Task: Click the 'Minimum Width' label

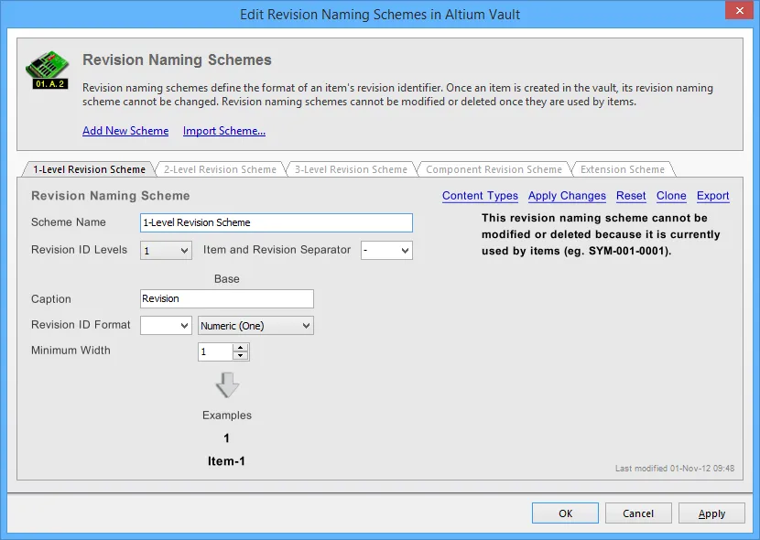Action: (71, 351)
